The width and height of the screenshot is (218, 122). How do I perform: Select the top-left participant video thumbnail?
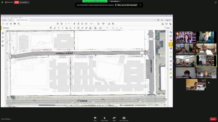click(x=186, y=37)
